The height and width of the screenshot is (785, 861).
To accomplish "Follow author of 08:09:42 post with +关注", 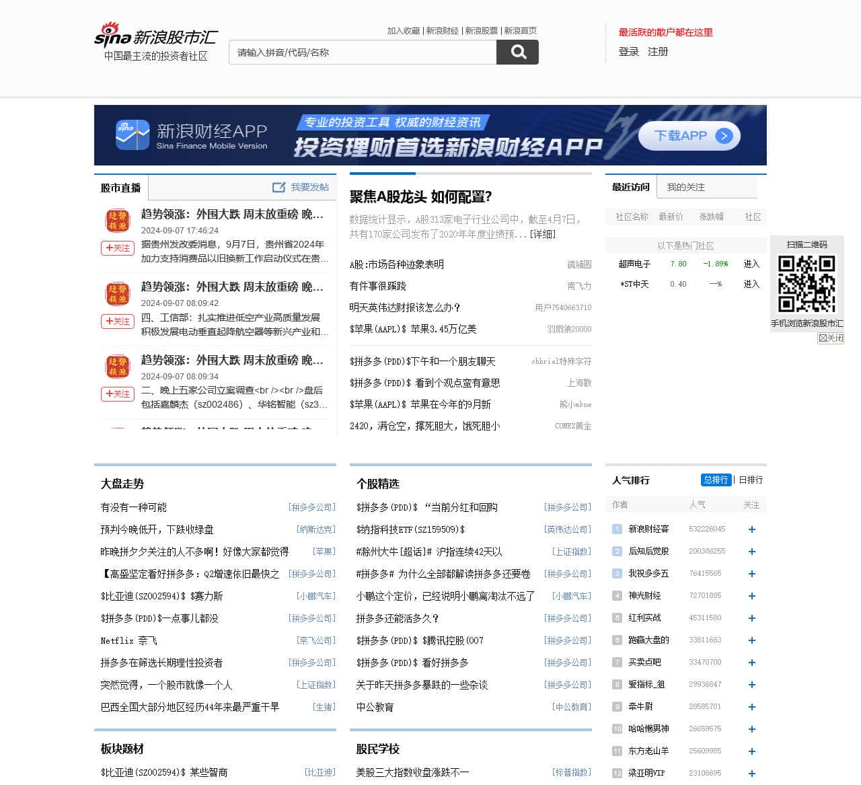I will pos(118,322).
